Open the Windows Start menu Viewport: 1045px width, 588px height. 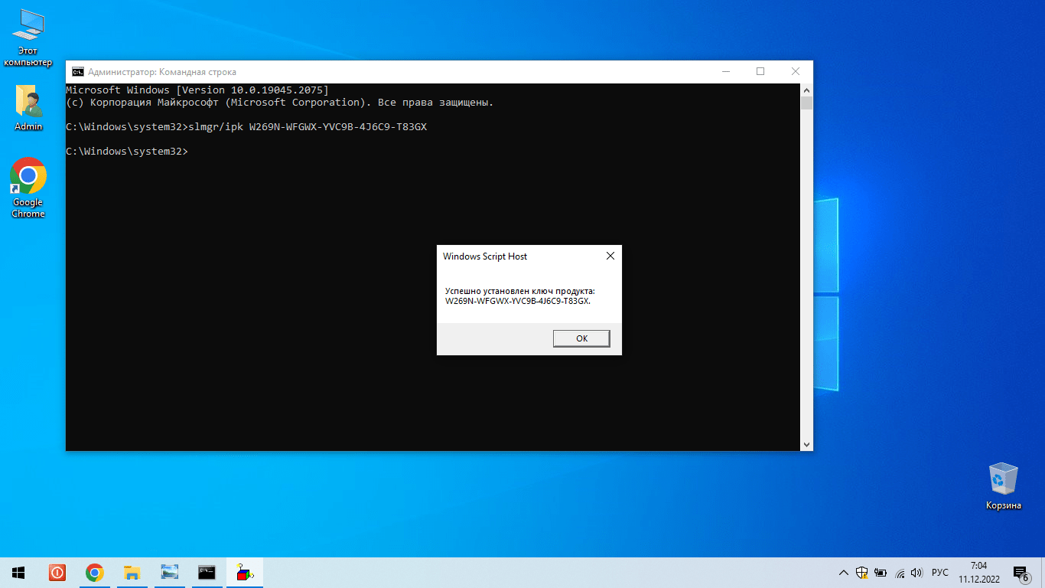click(18, 573)
